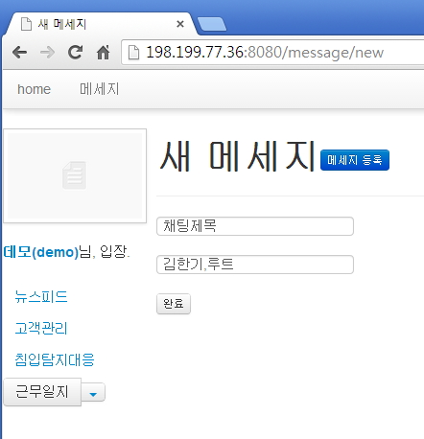Click the address bar URL field
The image size is (424, 439).
click(x=273, y=53)
